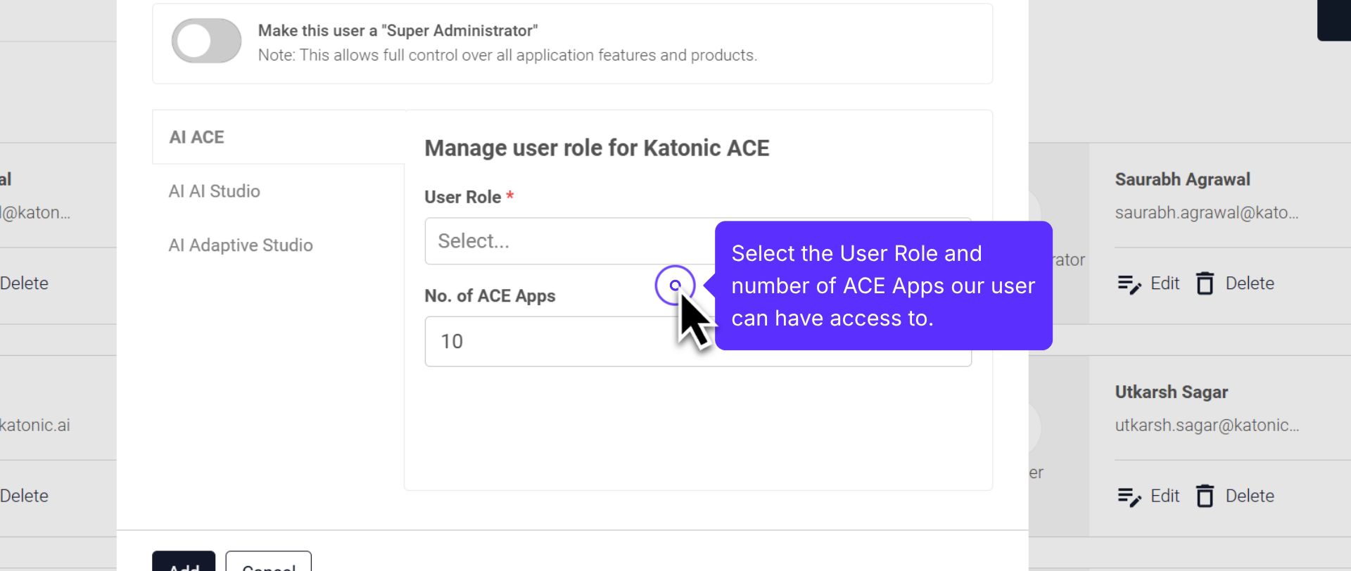Viewport: 1351px width, 571px height.
Task: Select the Utkarsh Sagar user name
Action: pos(1171,392)
